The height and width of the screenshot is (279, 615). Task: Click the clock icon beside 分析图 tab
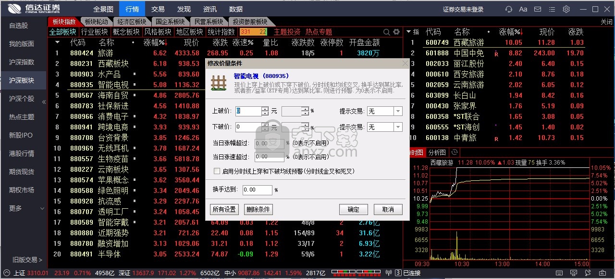(455, 152)
